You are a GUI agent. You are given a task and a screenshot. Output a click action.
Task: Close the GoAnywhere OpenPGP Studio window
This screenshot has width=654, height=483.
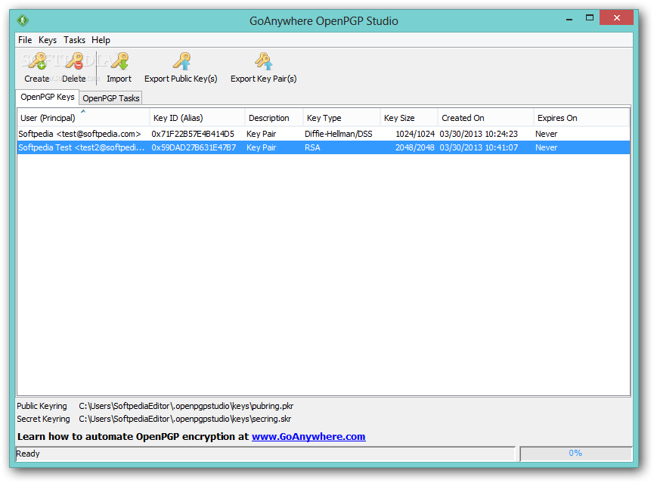tap(616, 18)
